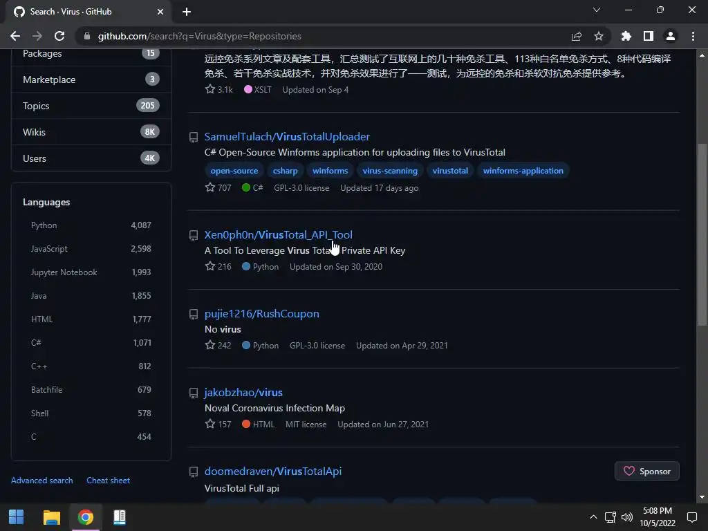Viewport: 708px width, 531px height.
Task: Filter results by Python language
Action: pos(91,225)
